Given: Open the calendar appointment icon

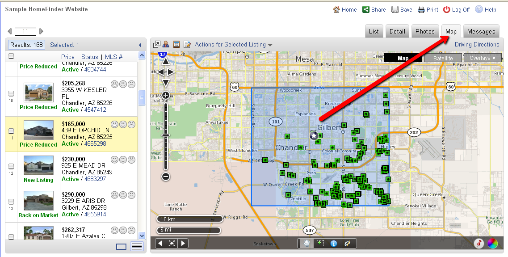Looking at the screenshot, I should (176, 44).
